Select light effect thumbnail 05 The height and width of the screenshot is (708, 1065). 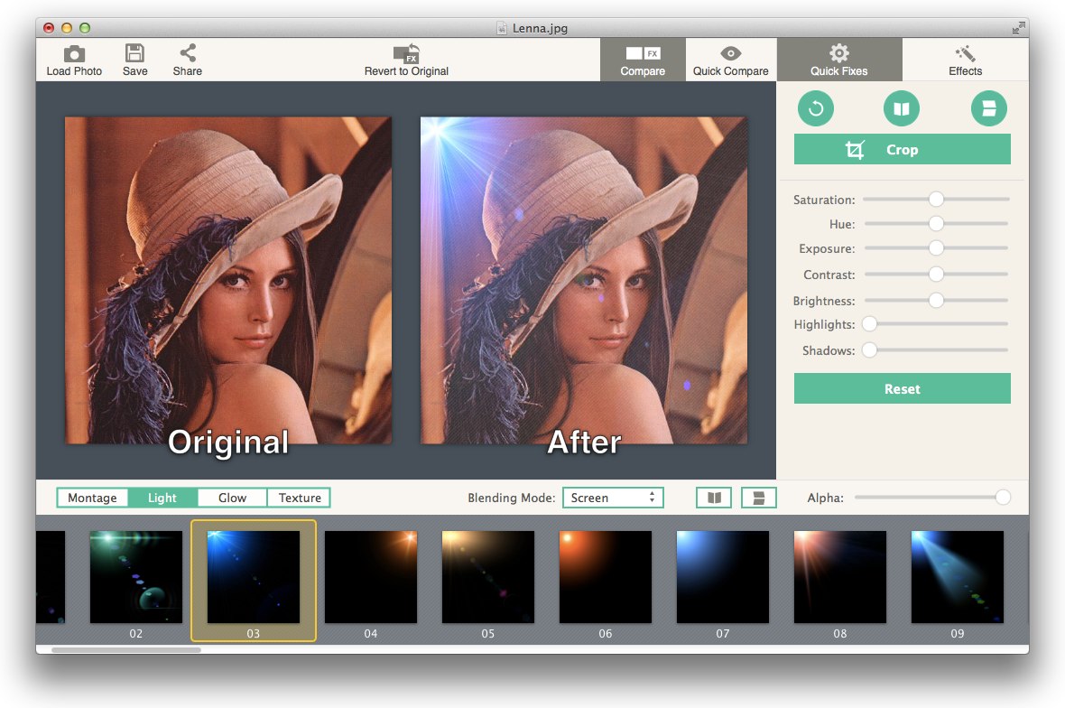coord(487,577)
